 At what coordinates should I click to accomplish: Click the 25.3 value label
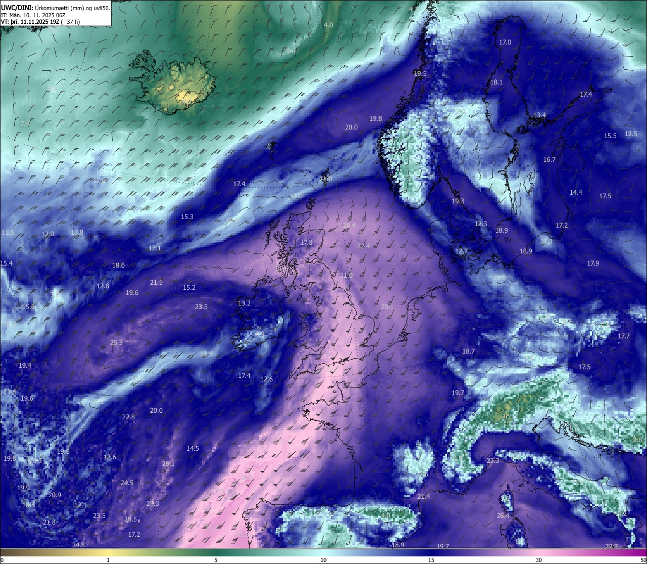click(x=116, y=342)
